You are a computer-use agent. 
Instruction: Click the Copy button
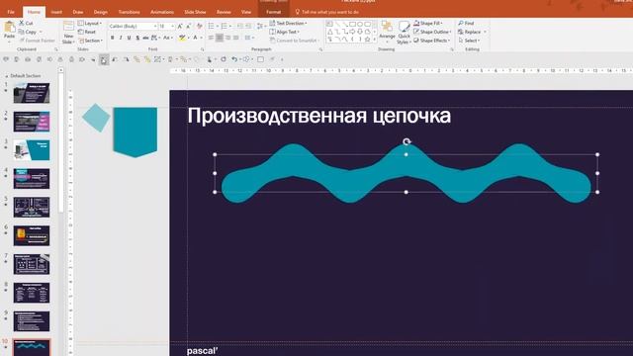[x=28, y=32]
